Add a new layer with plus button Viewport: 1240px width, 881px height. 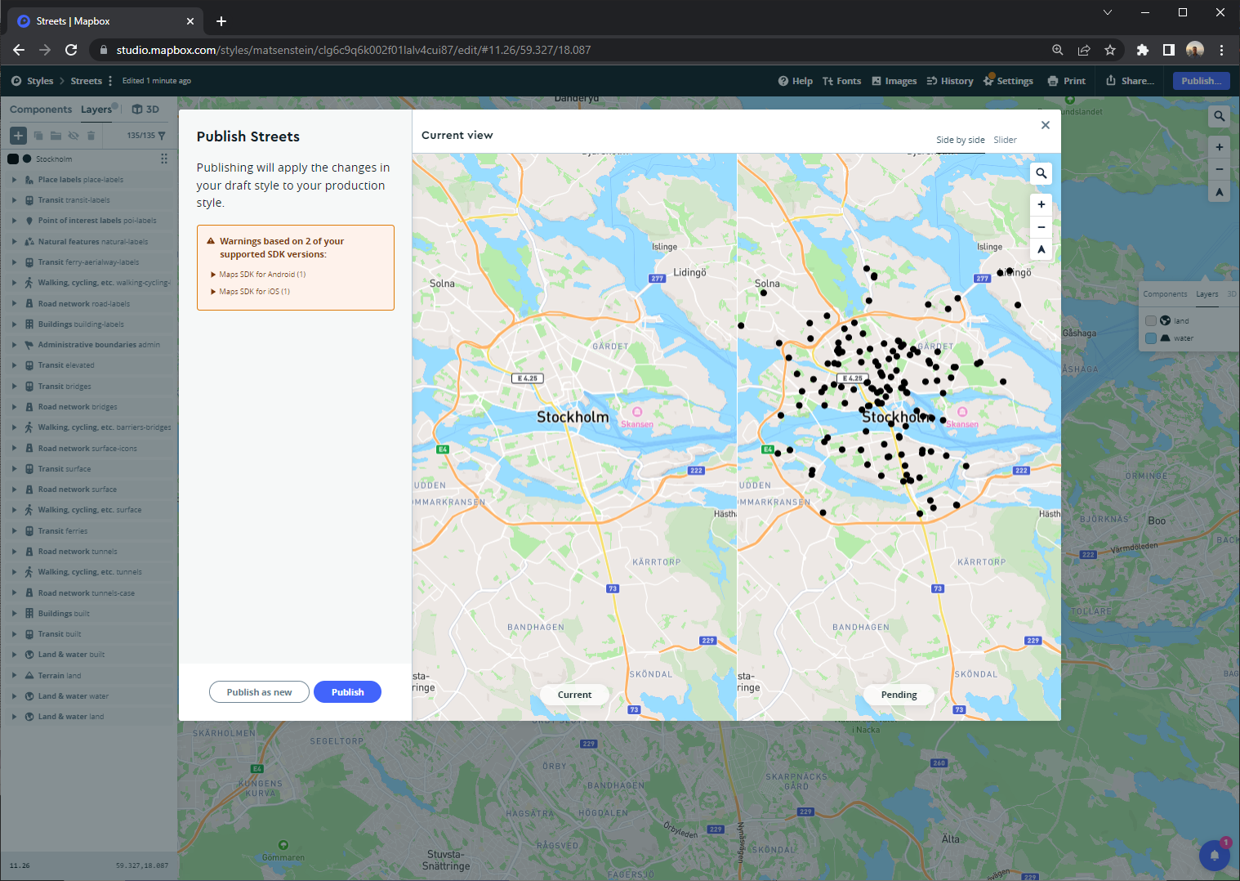click(18, 136)
